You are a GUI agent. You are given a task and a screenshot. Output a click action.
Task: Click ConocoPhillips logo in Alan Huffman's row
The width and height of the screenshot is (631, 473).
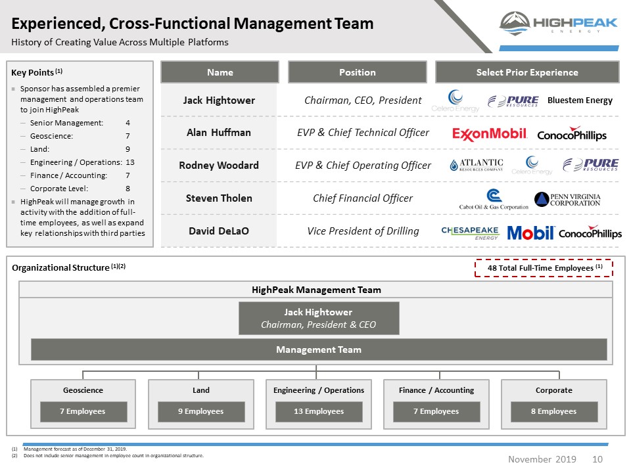pos(572,133)
